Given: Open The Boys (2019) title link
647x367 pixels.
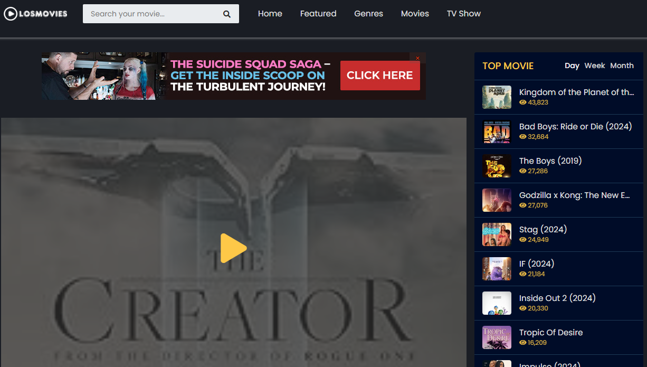Looking at the screenshot, I should (x=550, y=161).
